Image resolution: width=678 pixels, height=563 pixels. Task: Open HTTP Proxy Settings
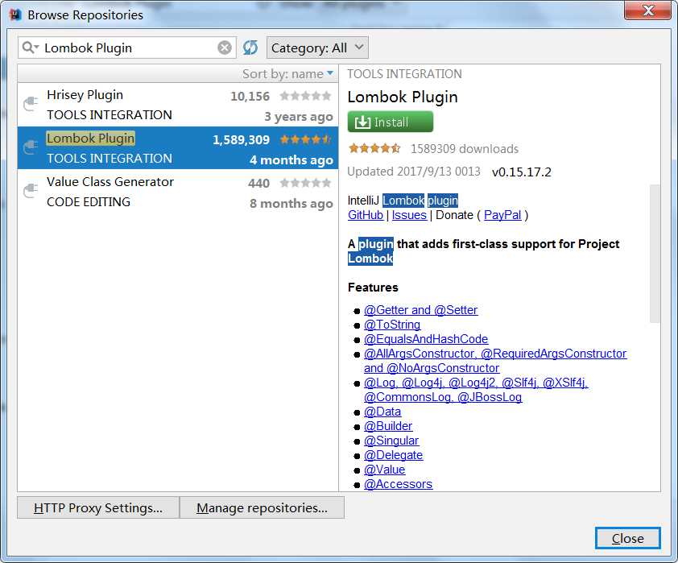pos(98,507)
